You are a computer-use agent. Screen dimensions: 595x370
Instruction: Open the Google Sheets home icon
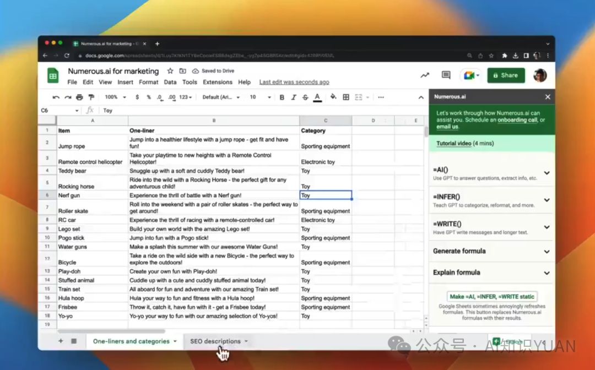click(x=53, y=75)
